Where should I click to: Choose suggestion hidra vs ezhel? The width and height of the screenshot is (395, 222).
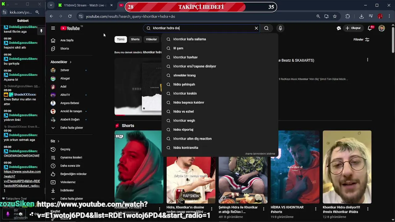point(220,111)
